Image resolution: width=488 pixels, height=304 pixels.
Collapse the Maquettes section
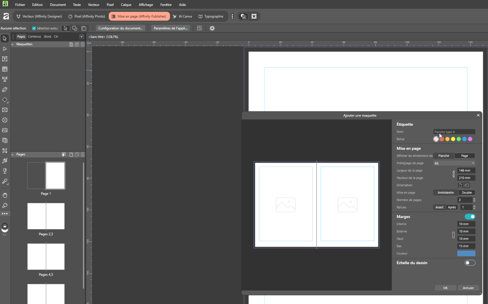pos(13,44)
